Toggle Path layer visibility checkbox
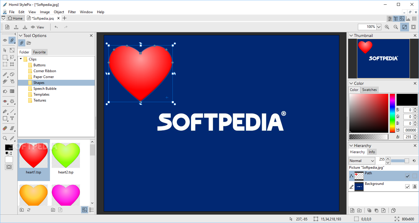 [407, 176]
